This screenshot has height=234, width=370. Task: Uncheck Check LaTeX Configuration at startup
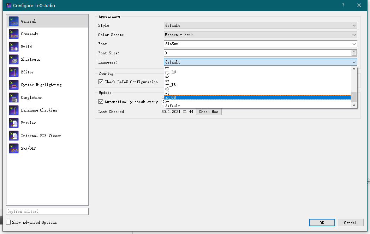point(101,82)
